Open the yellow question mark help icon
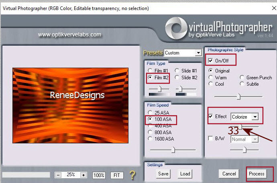This screenshot has height=183, width=277. (132, 175)
